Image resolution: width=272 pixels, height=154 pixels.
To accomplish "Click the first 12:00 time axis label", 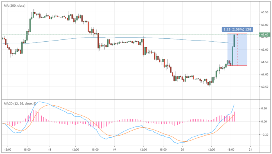I will click(7, 150).
